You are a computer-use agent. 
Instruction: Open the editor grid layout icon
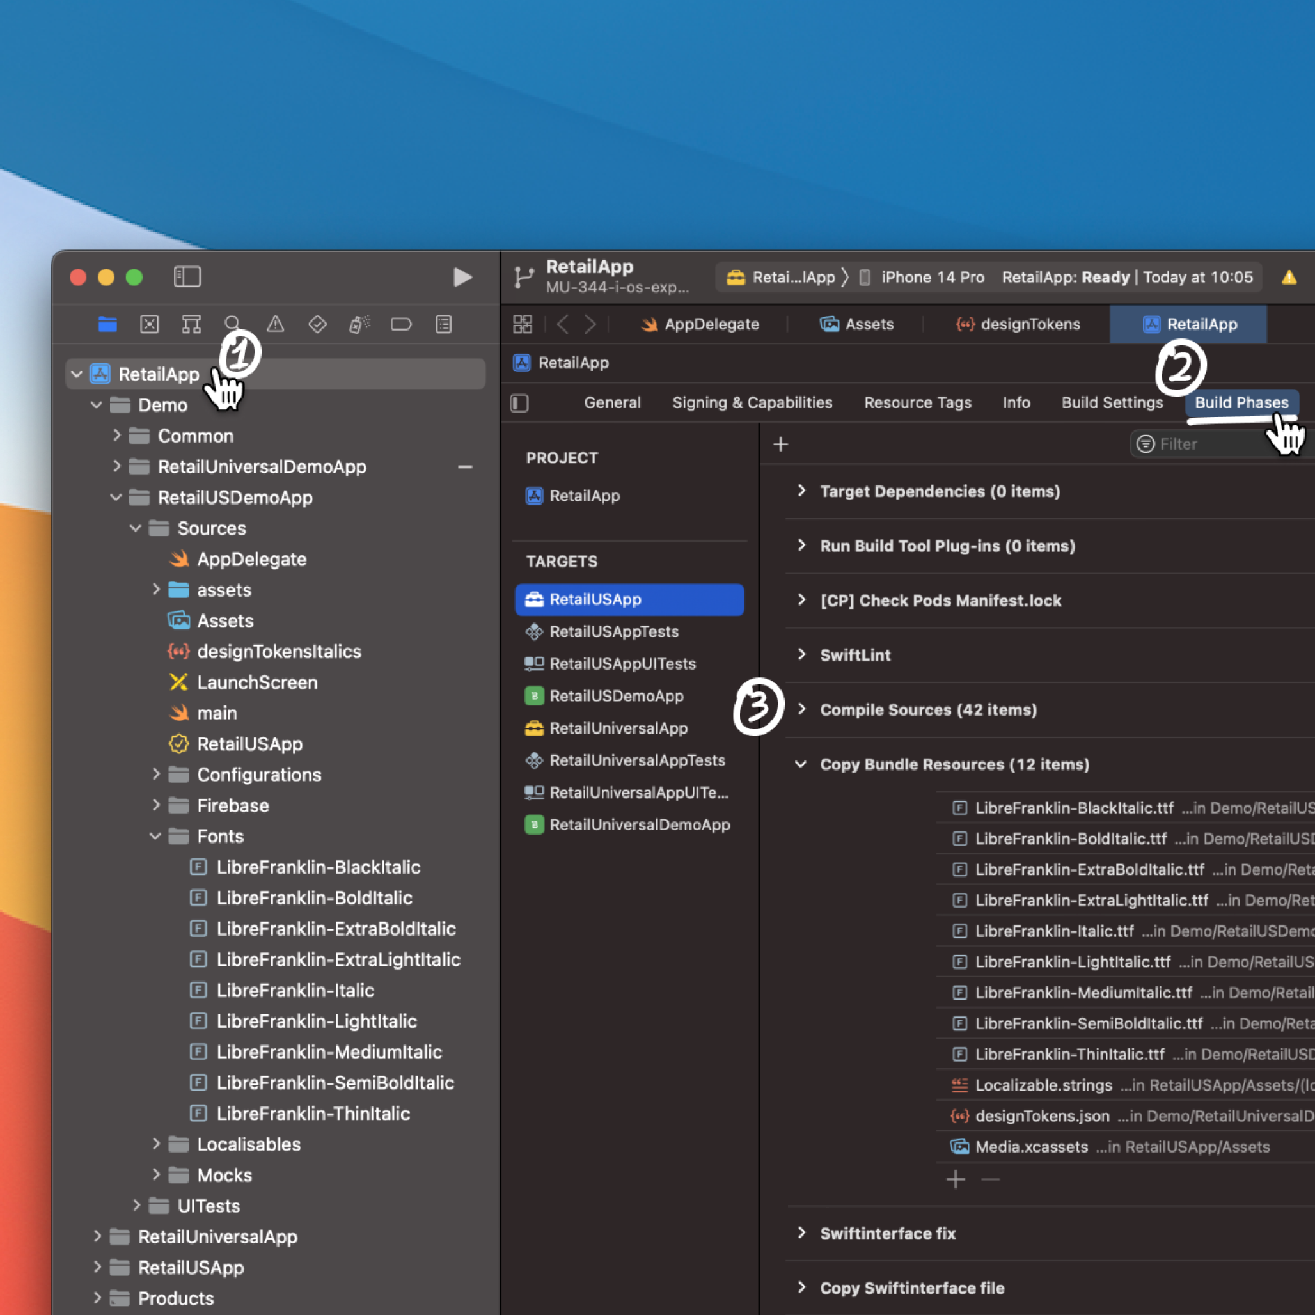point(522,324)
